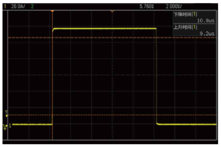Click the yellow waveform high-level plateau
The width and height of the screenshot is (221, 147).
(105, 29)
